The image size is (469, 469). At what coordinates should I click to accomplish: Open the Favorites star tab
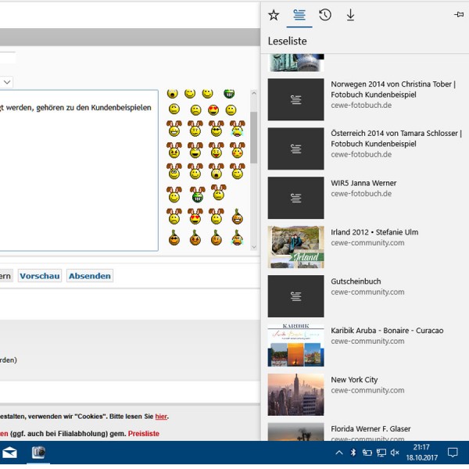(x=274, y=15)
